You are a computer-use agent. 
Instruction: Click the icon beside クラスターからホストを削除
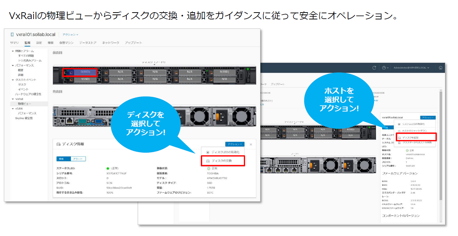399,142
